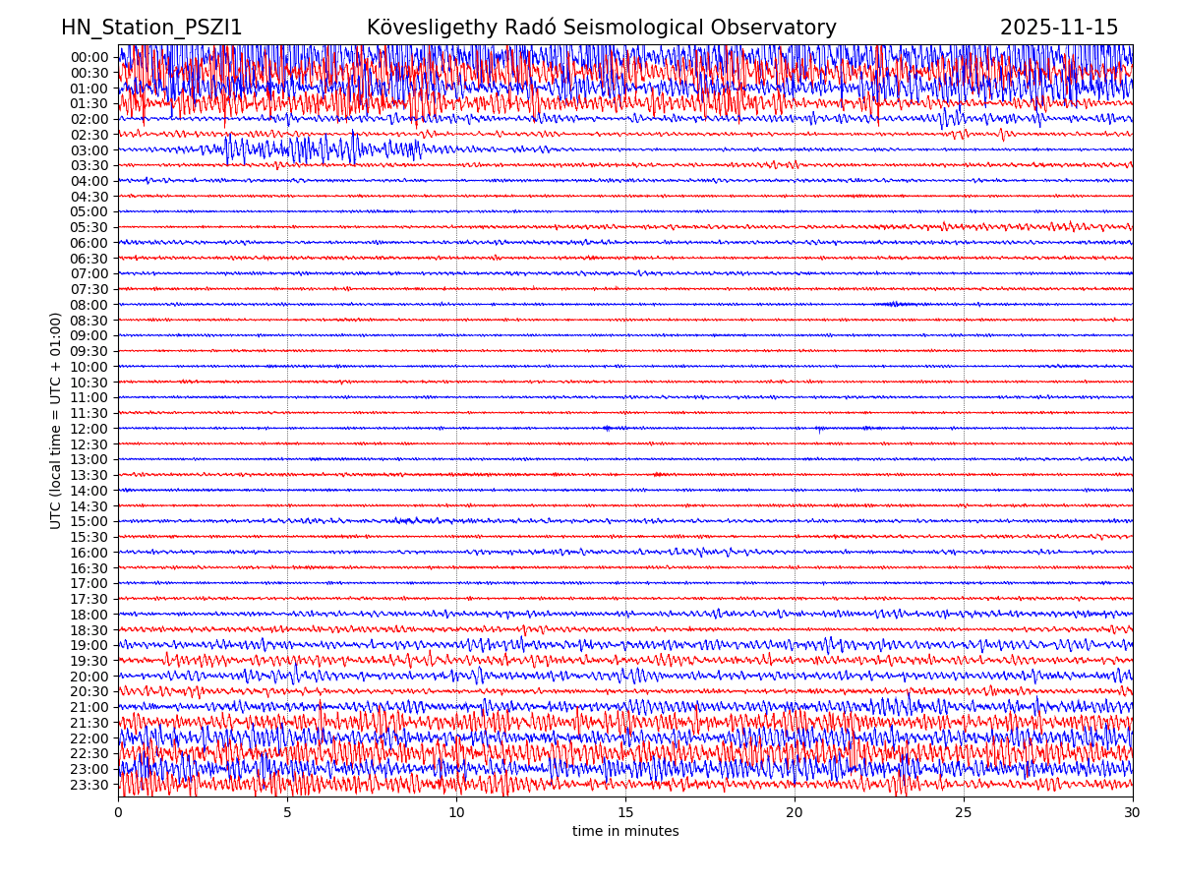Image resolution: width=1180 pixels, height=885 pixels.
Task: Click the "time in minutes" axis label
Action: click(625, 832)
